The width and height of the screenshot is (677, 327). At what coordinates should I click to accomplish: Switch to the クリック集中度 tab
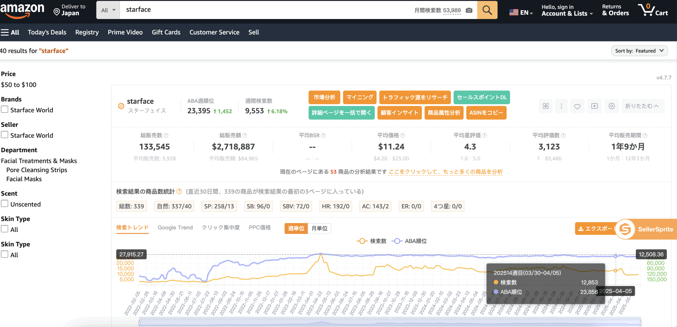pos(221,228)
